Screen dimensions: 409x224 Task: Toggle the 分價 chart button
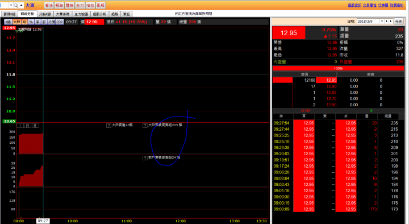click(52, 22)
